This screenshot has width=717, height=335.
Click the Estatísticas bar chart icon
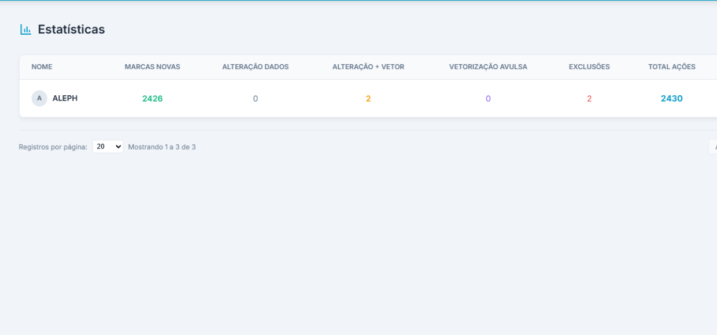[25, 29]
